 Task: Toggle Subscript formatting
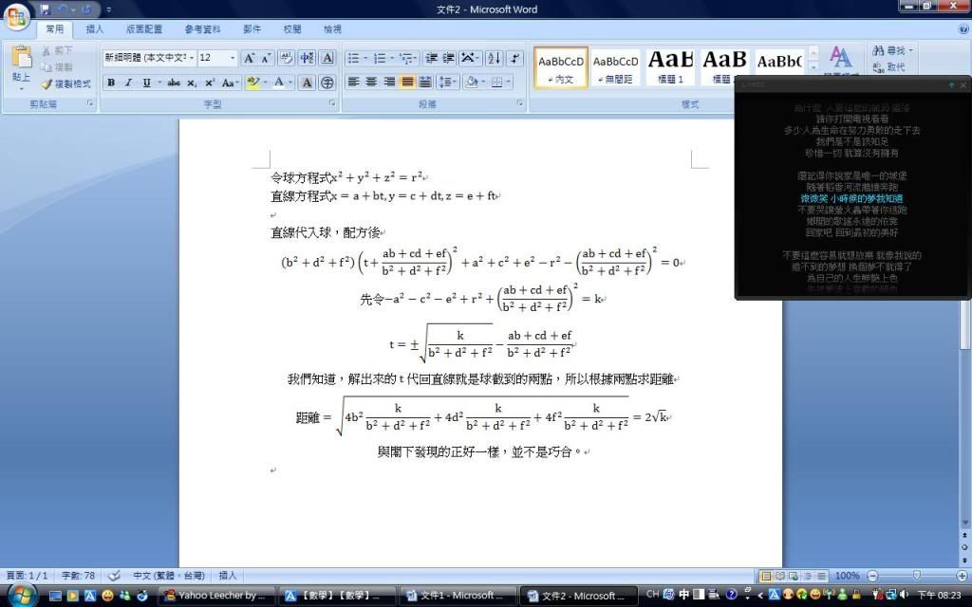(192, 83)
